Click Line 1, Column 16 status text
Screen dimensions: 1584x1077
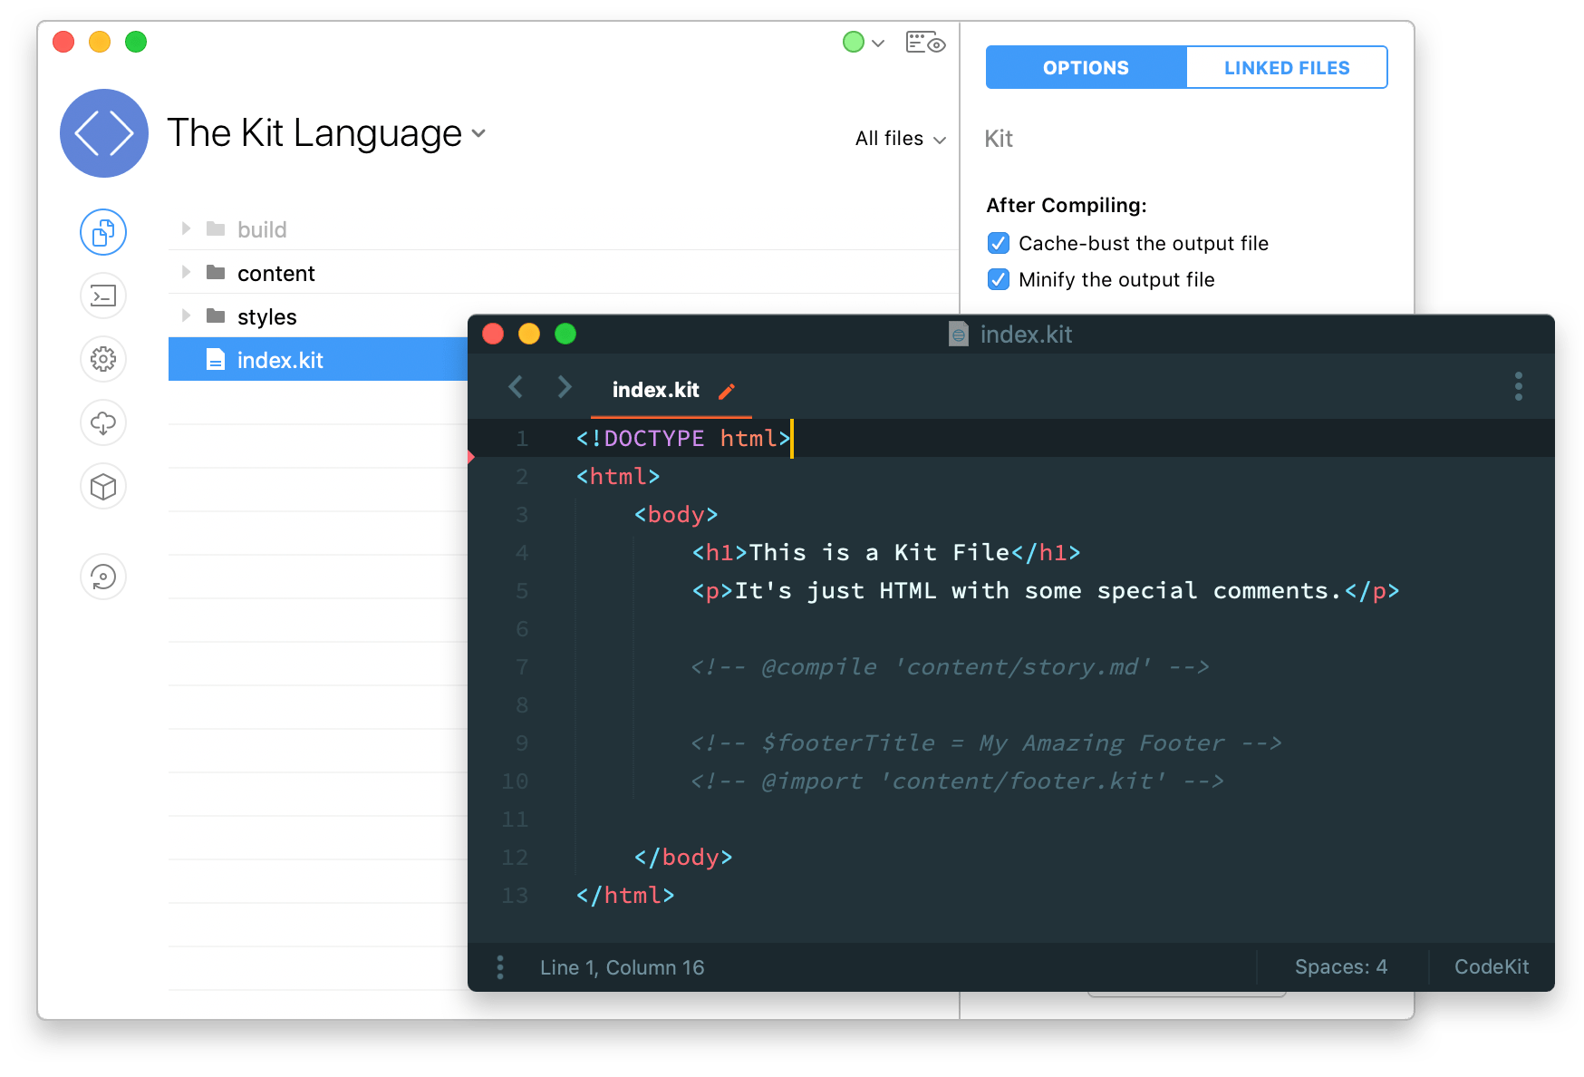click(622, 967)
